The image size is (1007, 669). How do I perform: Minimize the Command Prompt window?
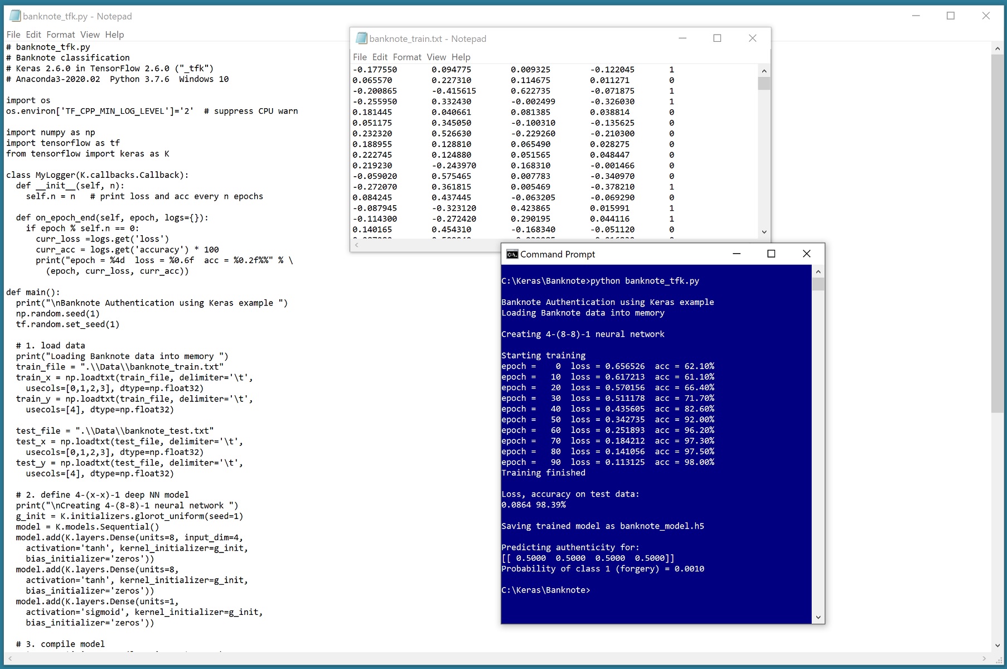(x=736, y=254)
